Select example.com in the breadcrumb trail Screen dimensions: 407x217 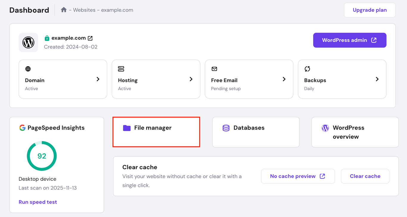[117, 10]
